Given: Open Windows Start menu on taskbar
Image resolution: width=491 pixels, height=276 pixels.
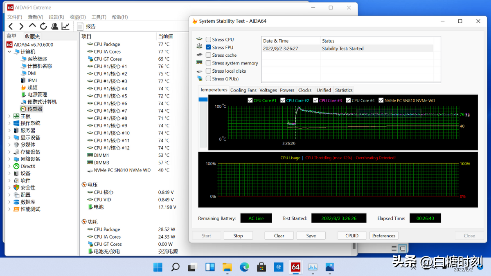Looking at the screenshot, I should click(158, 267).
